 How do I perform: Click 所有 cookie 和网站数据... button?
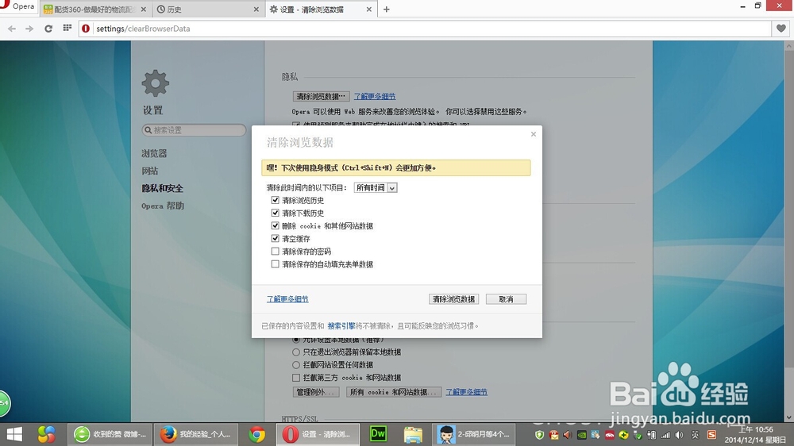click(394, 392)
